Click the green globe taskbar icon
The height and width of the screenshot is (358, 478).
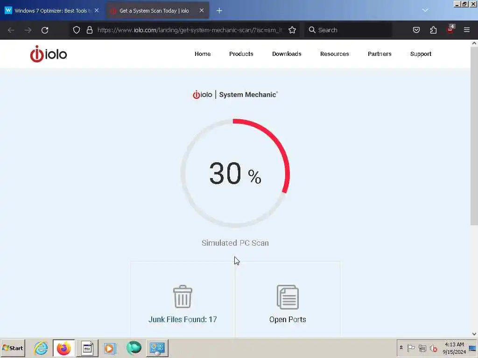click(134, 348)
